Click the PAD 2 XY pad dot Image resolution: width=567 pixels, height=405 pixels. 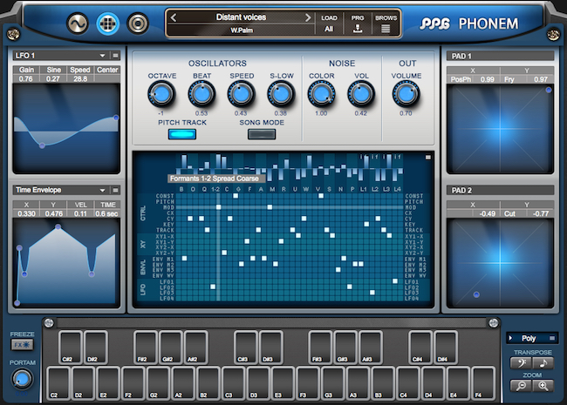(476, 294)
